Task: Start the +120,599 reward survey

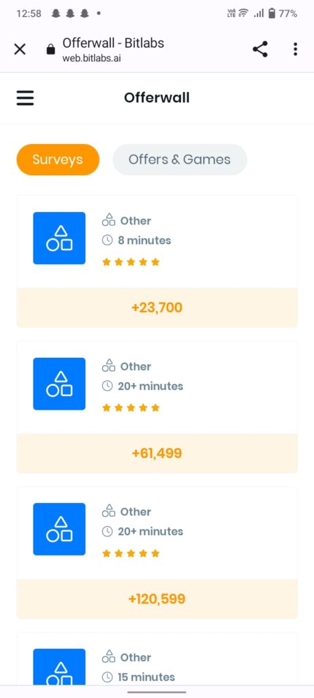Action: (x=157, y=598)
